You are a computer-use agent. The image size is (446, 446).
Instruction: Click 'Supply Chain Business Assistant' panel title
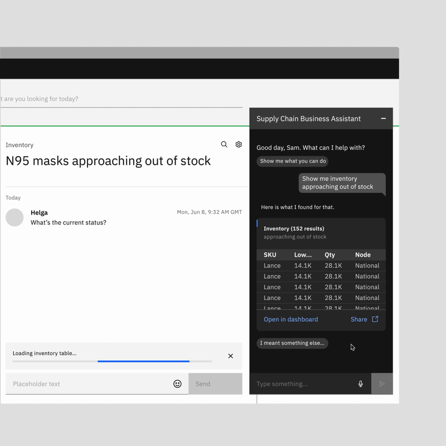(x=309, y=119)
